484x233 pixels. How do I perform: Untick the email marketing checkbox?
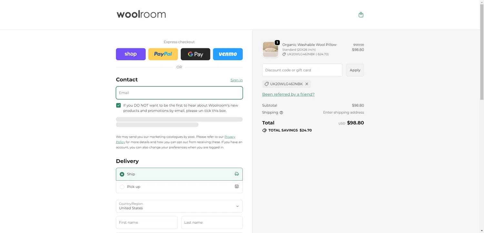click(x=118, y=105)
